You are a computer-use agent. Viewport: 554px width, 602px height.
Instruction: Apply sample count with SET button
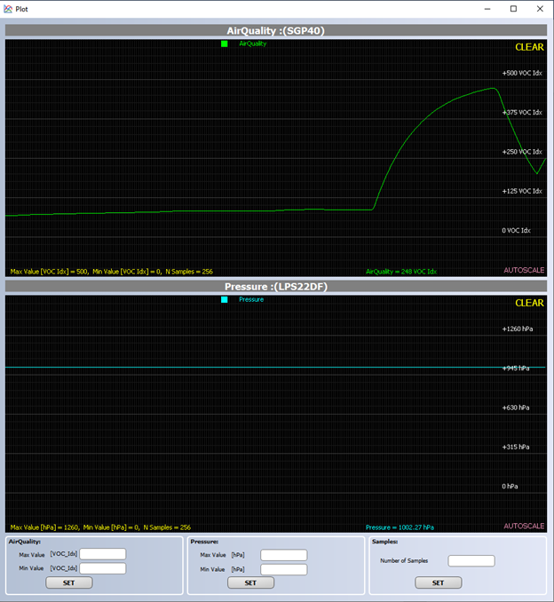pyautogui.click(x=438, y=582)
